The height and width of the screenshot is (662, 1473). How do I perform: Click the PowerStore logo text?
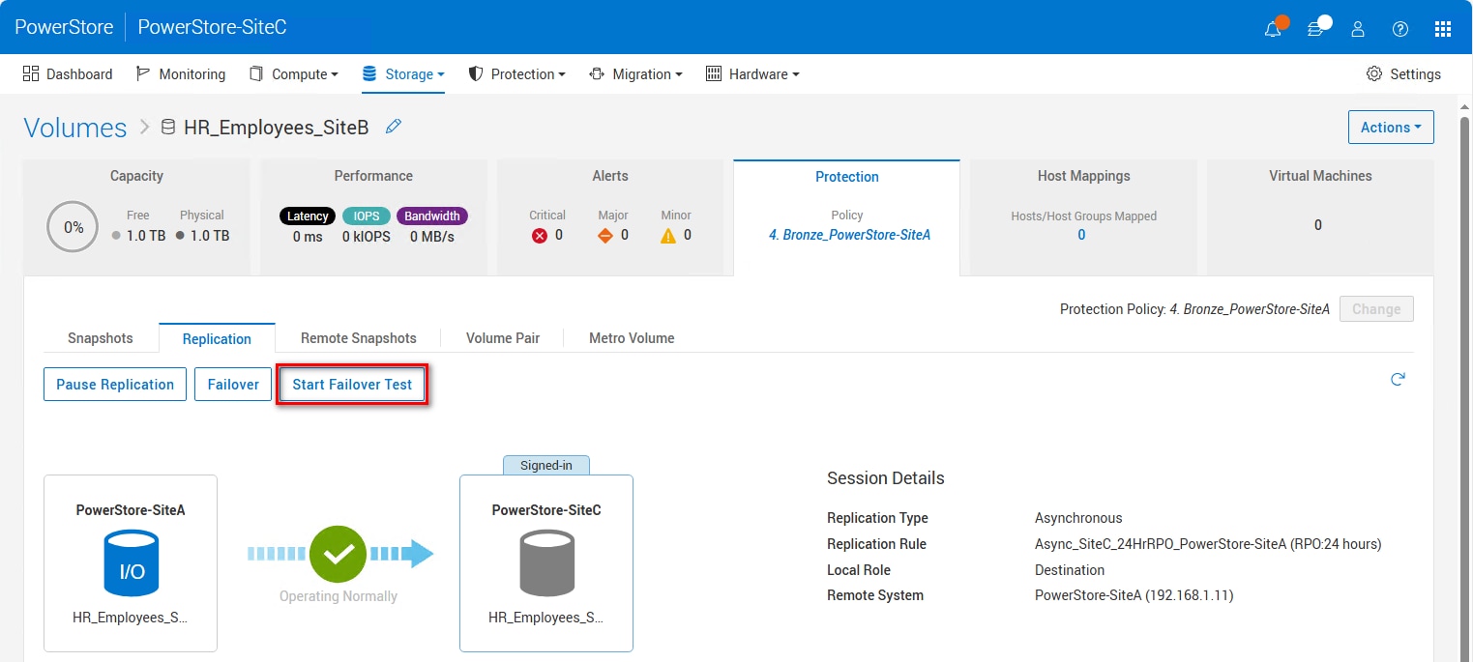[64, 27]
